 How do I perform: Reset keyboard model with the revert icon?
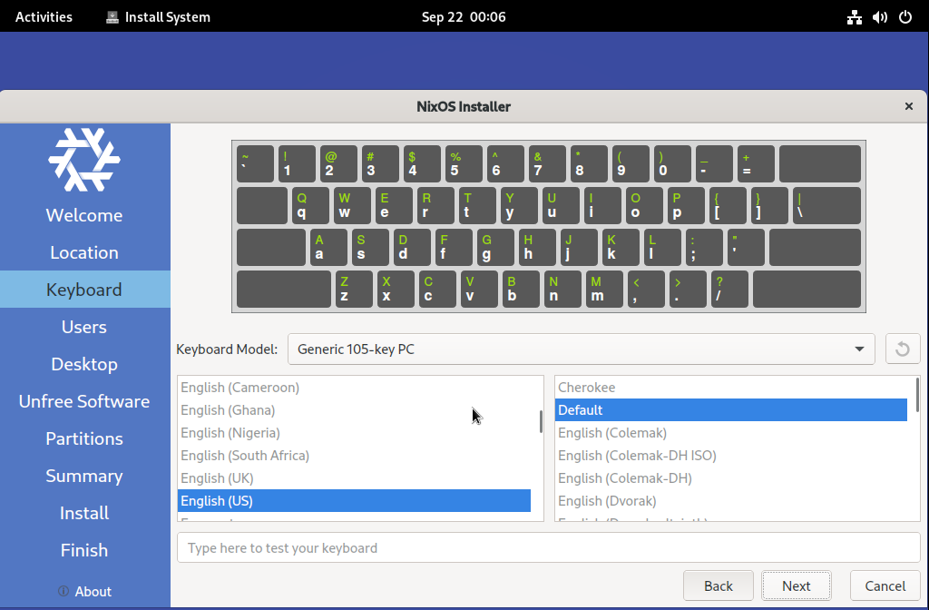coord(902,349)
